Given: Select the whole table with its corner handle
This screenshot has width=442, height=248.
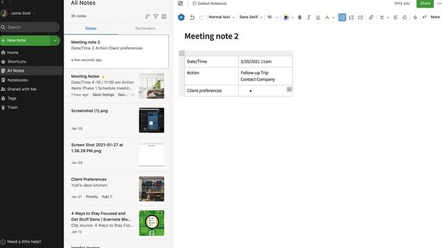Looking at the screenshot, I should tap(182, 53).
